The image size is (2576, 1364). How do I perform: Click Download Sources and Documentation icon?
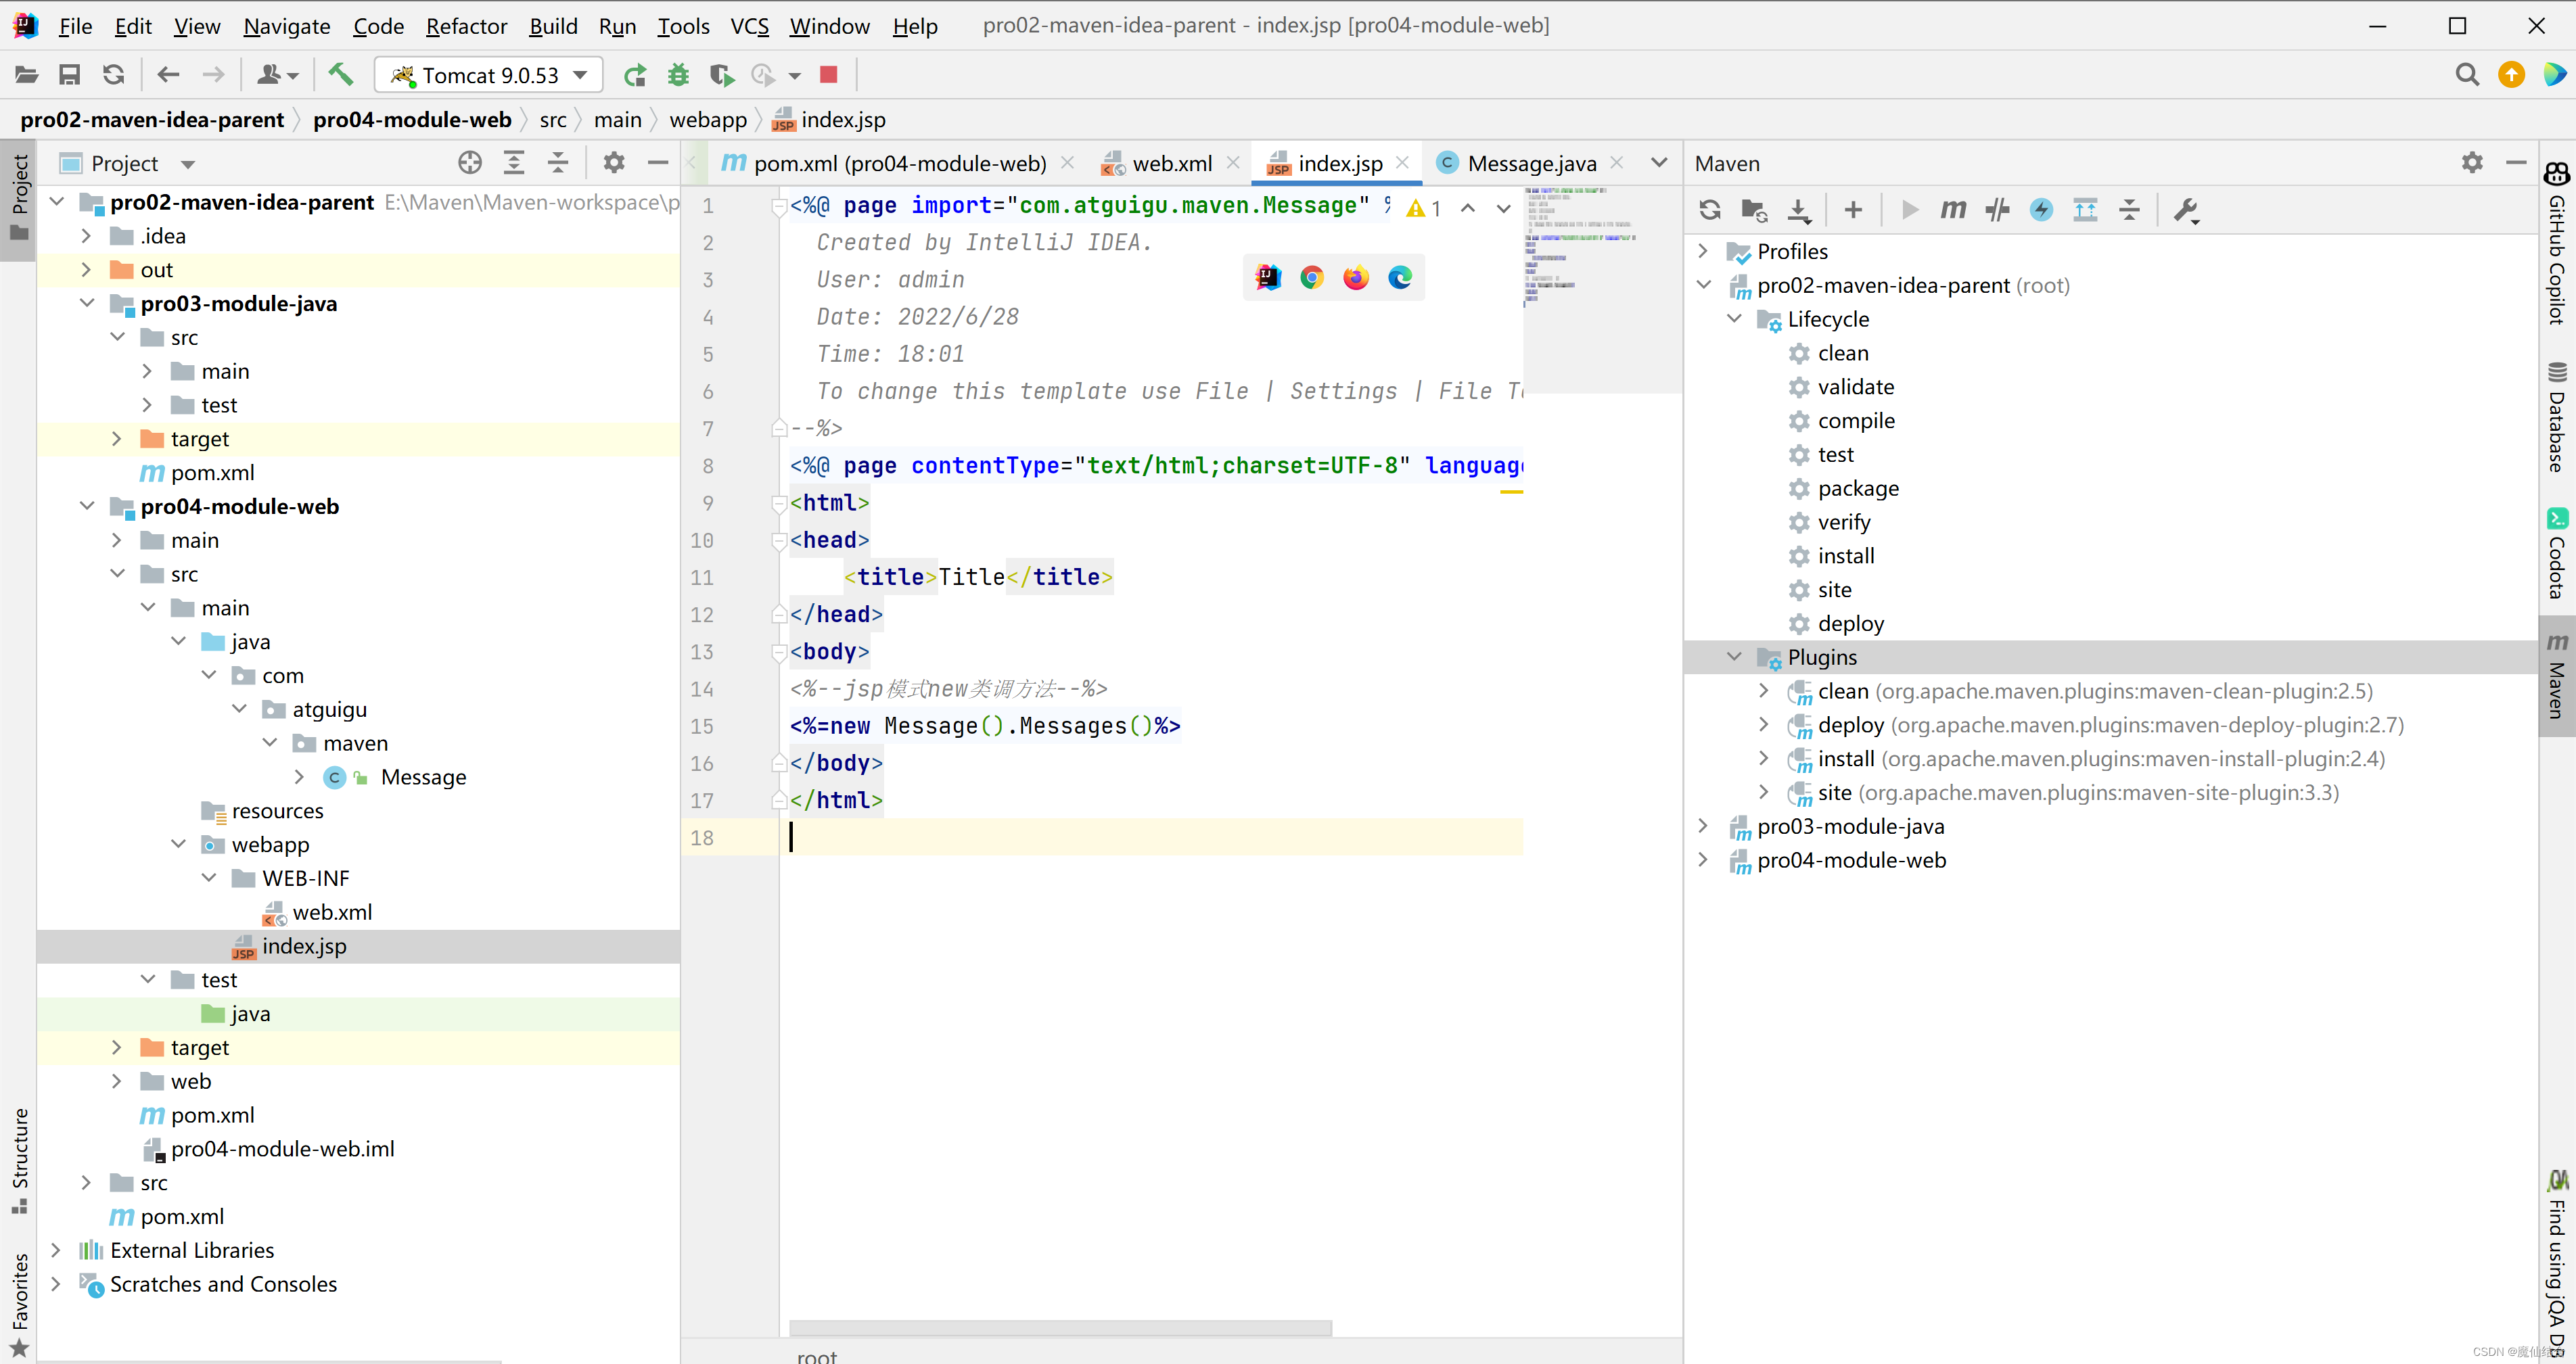click(x=1799, y=210)
